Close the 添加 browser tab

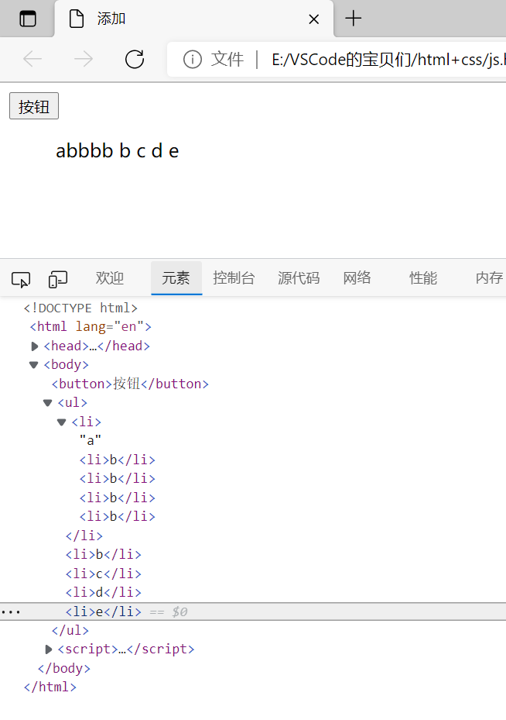[314, 19]
